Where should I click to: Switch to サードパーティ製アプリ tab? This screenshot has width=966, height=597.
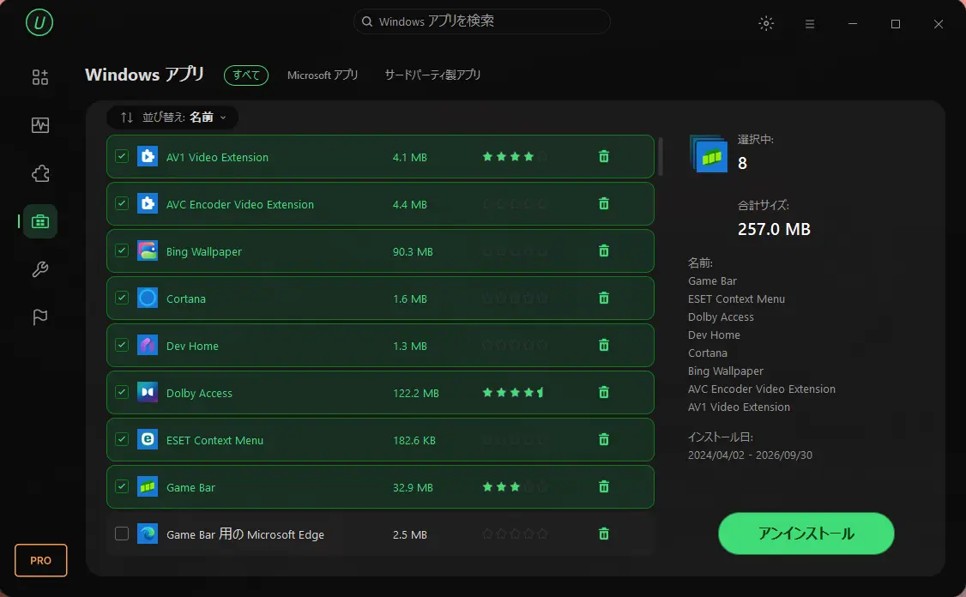tap(432, 75)
